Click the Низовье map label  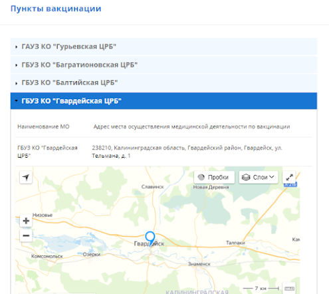click(x=43, y=215)
